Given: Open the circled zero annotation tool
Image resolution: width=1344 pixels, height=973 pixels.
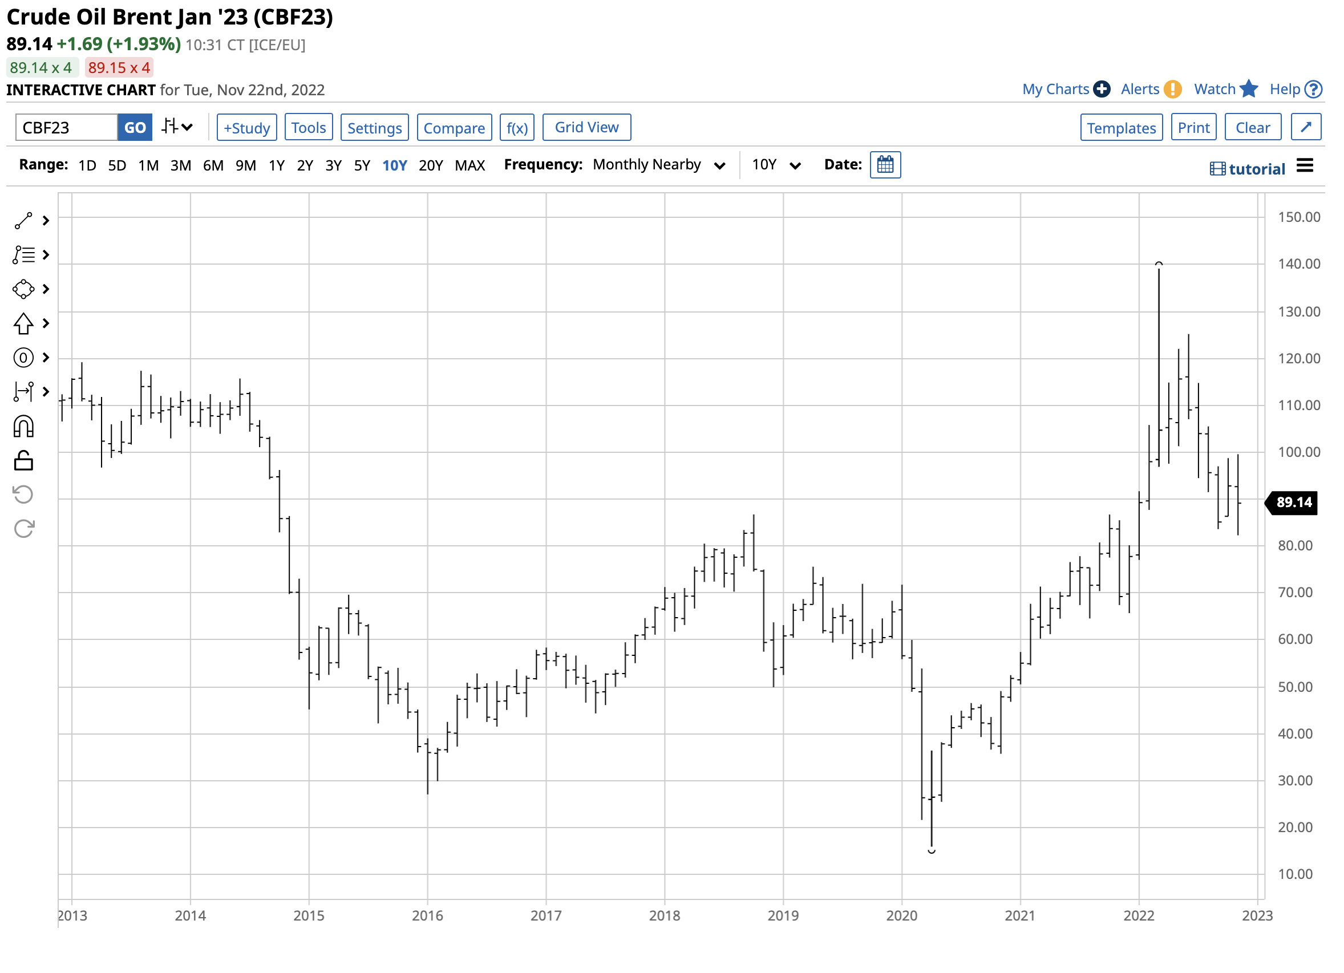Looking at the screenshot, I should click(x=23, y=358).
